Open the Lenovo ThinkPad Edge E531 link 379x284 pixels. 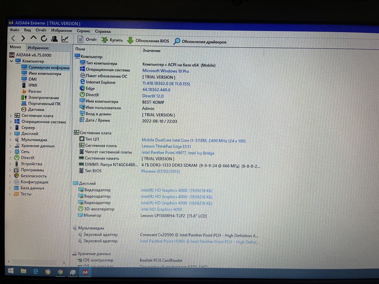[x=166, y=146]
